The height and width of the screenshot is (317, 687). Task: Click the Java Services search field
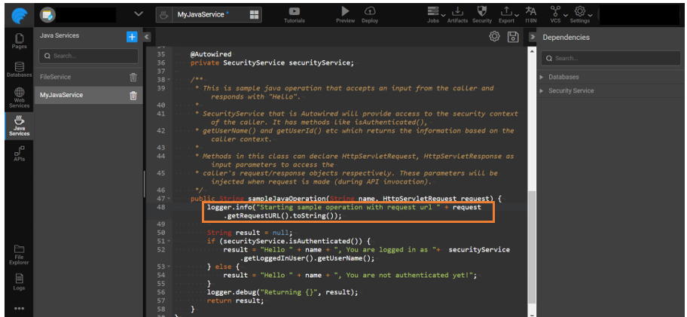[x=89, y=56]
